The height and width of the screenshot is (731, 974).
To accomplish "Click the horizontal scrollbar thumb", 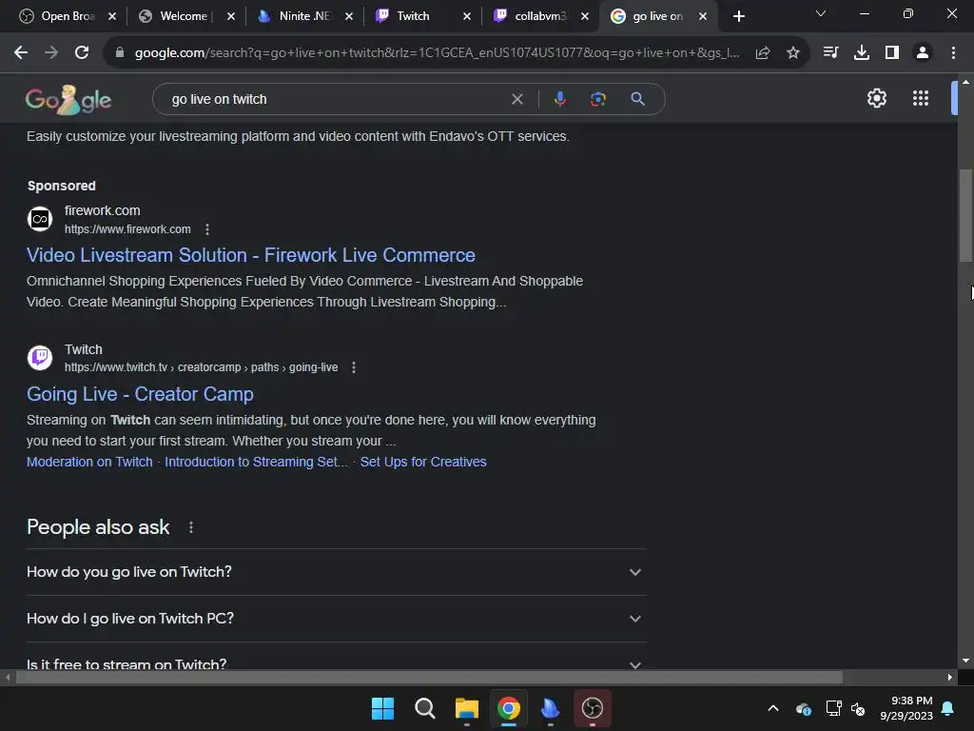I will click(429, 677).
